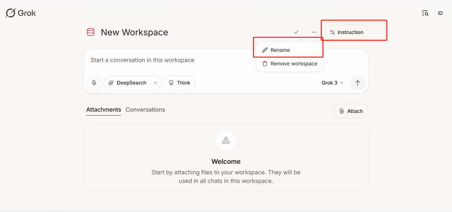Select Rename from the menu
The height and width of the screenshot is (212, 452).
289,50
